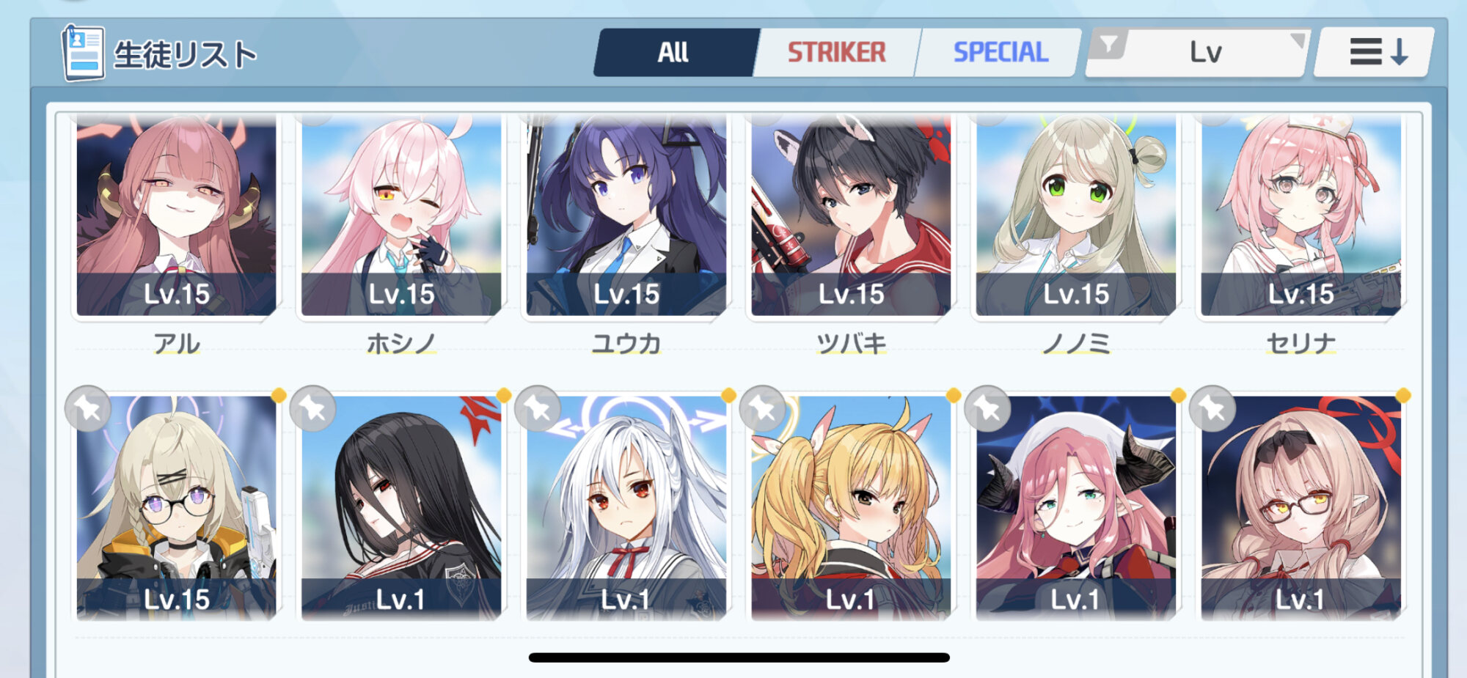Pin the pink-haired student with red glasses
The height and width of the screenshot is (678, 1467).
click(x=1212, y=408)
